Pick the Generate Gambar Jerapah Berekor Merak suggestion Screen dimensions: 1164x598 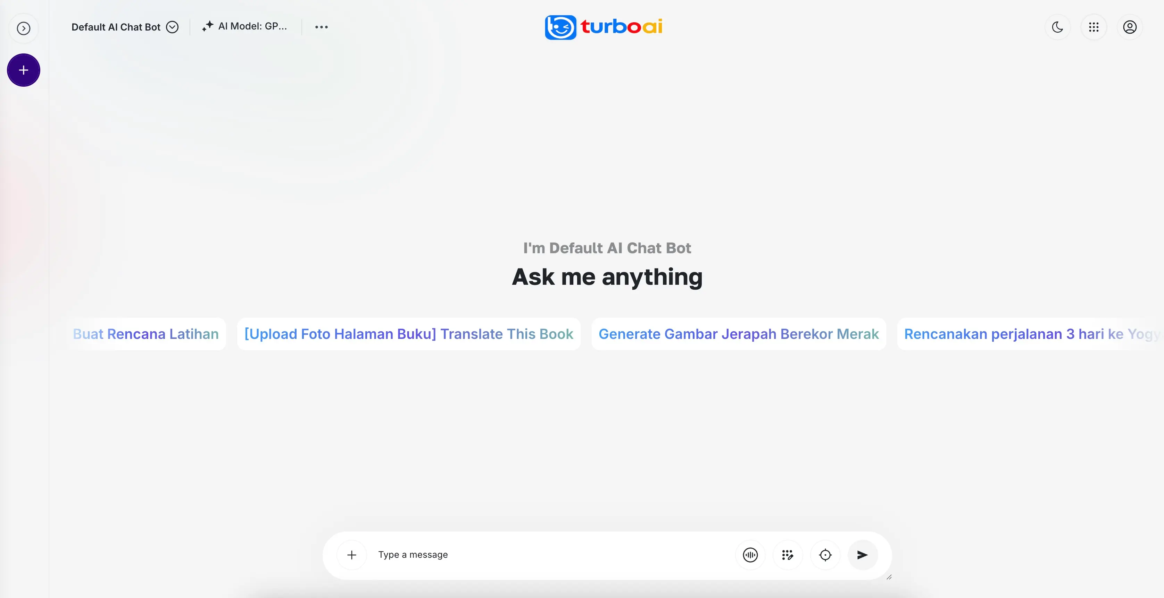(x=738, y=334)
